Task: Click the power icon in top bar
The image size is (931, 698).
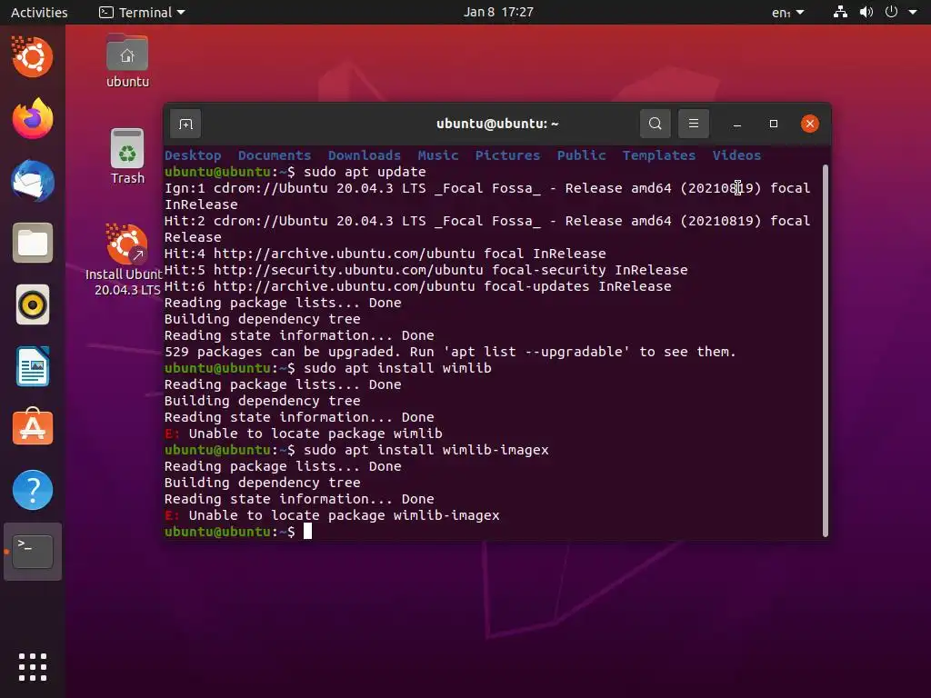Action: click(x=891, y=12)
